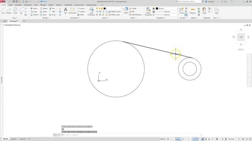Activate the Fillet command
This screenshot has width=252, height=141.
coord(52,11)
